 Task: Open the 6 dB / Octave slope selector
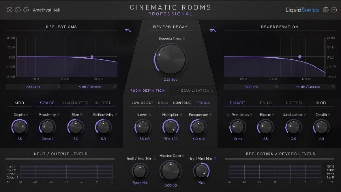[x=90, y=87]
